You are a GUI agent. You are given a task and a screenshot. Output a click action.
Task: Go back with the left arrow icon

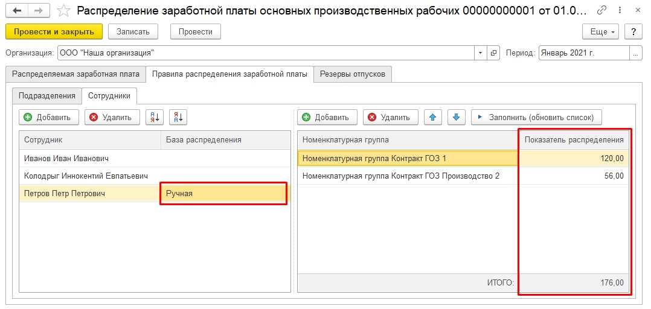(x=18, y=11)
